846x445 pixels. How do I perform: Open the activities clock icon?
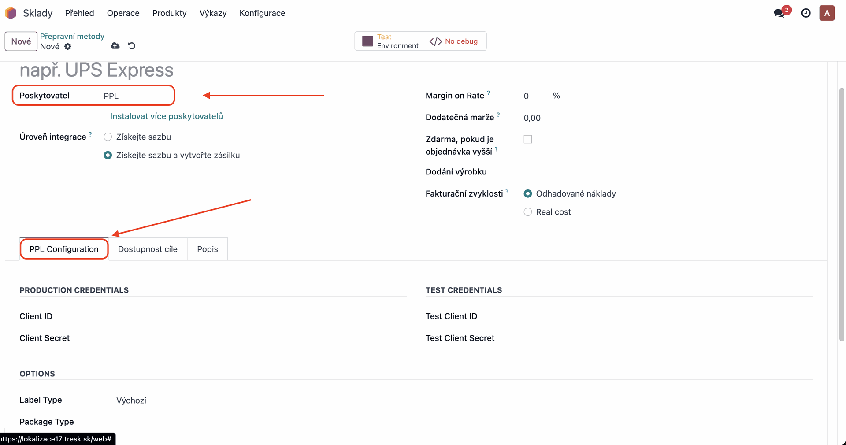(806, 13)
